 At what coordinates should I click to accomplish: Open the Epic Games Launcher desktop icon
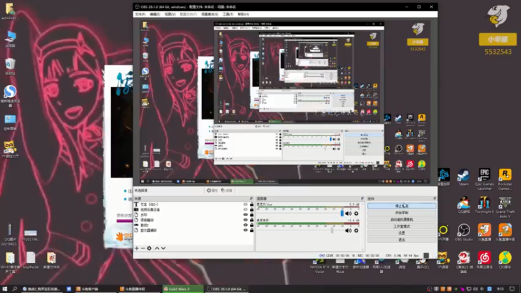point(485,179)
